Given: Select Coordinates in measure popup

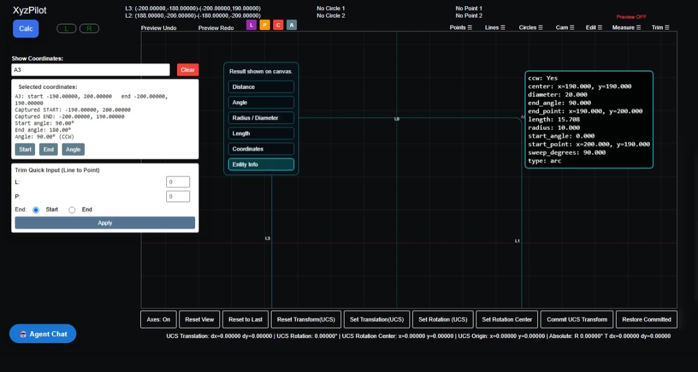Looking at the screenshot, I should point(261,149).
